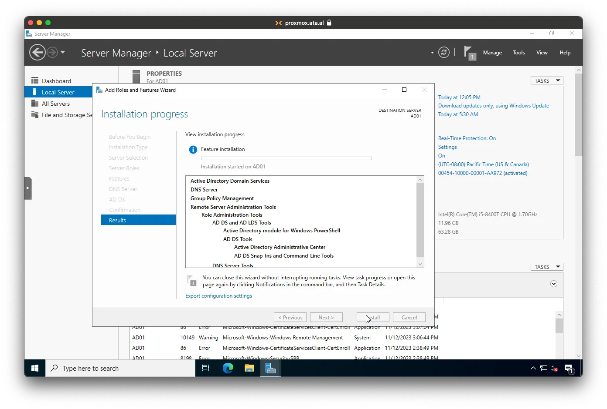Open File Explorer from the taskbar
Image resolution: width=607 pixels, height=409 pixels.
[249, 368]
